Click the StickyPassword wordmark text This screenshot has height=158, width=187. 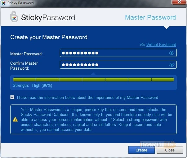pyautogui.click(x=48, y=18)
